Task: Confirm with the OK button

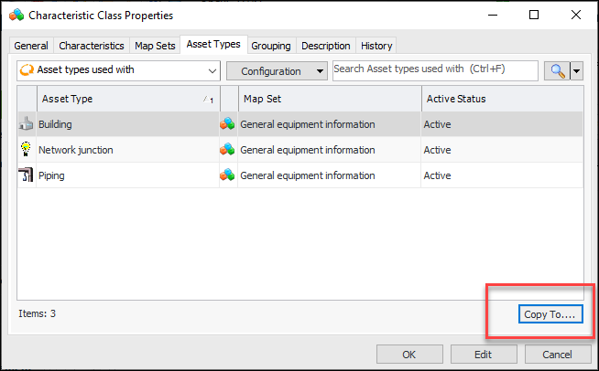Action: tap(409, 355)
